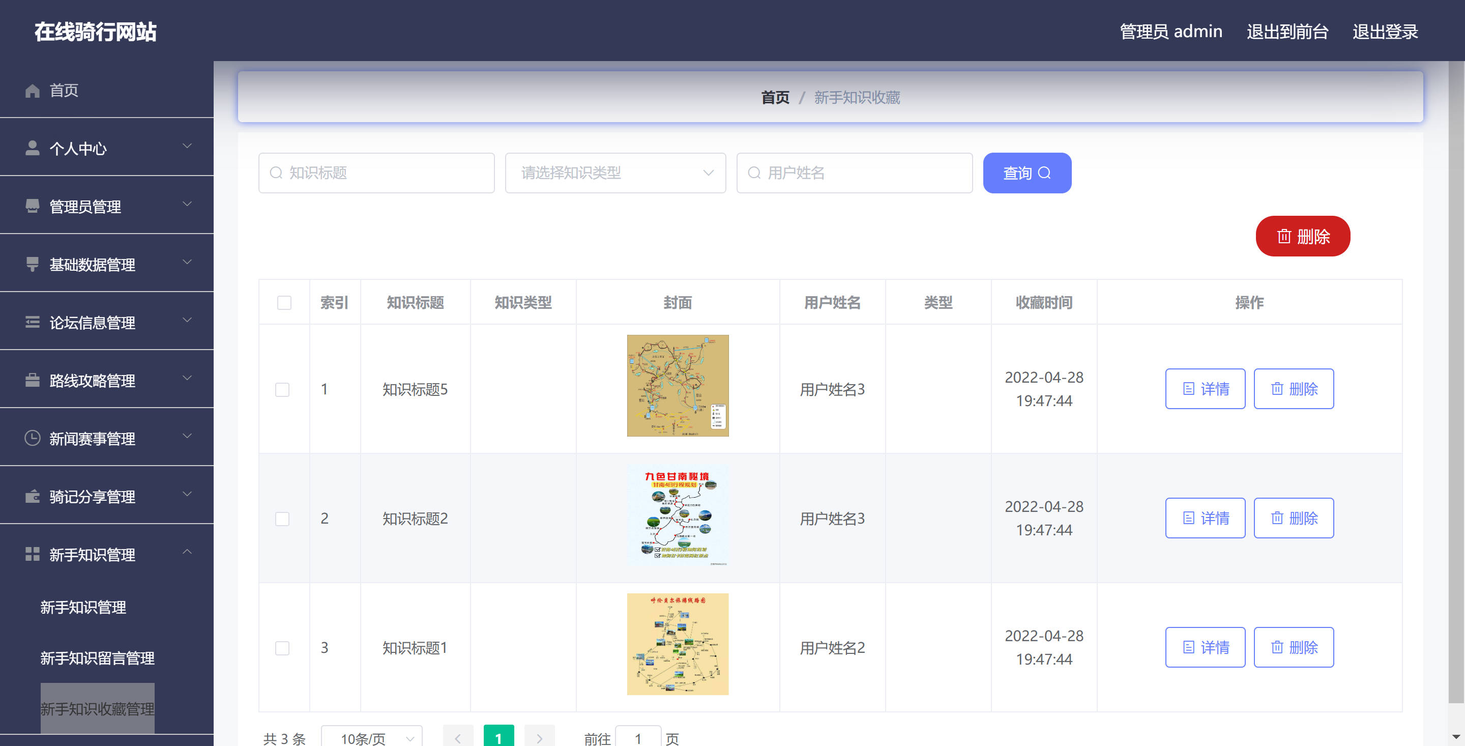Click 管理员 admin in the top bar
Viewport: 1465px width, 746px height.
[x=1170, y=32]
